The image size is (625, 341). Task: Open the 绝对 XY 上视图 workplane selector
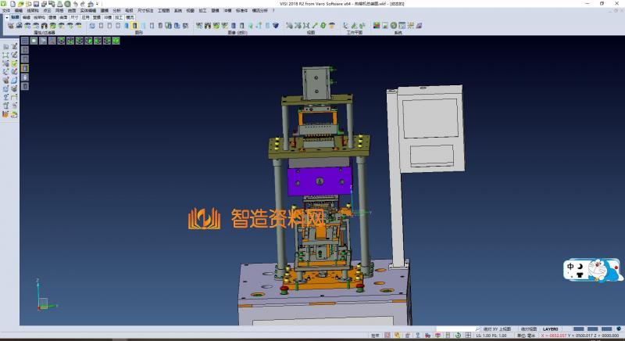[497, 329]
